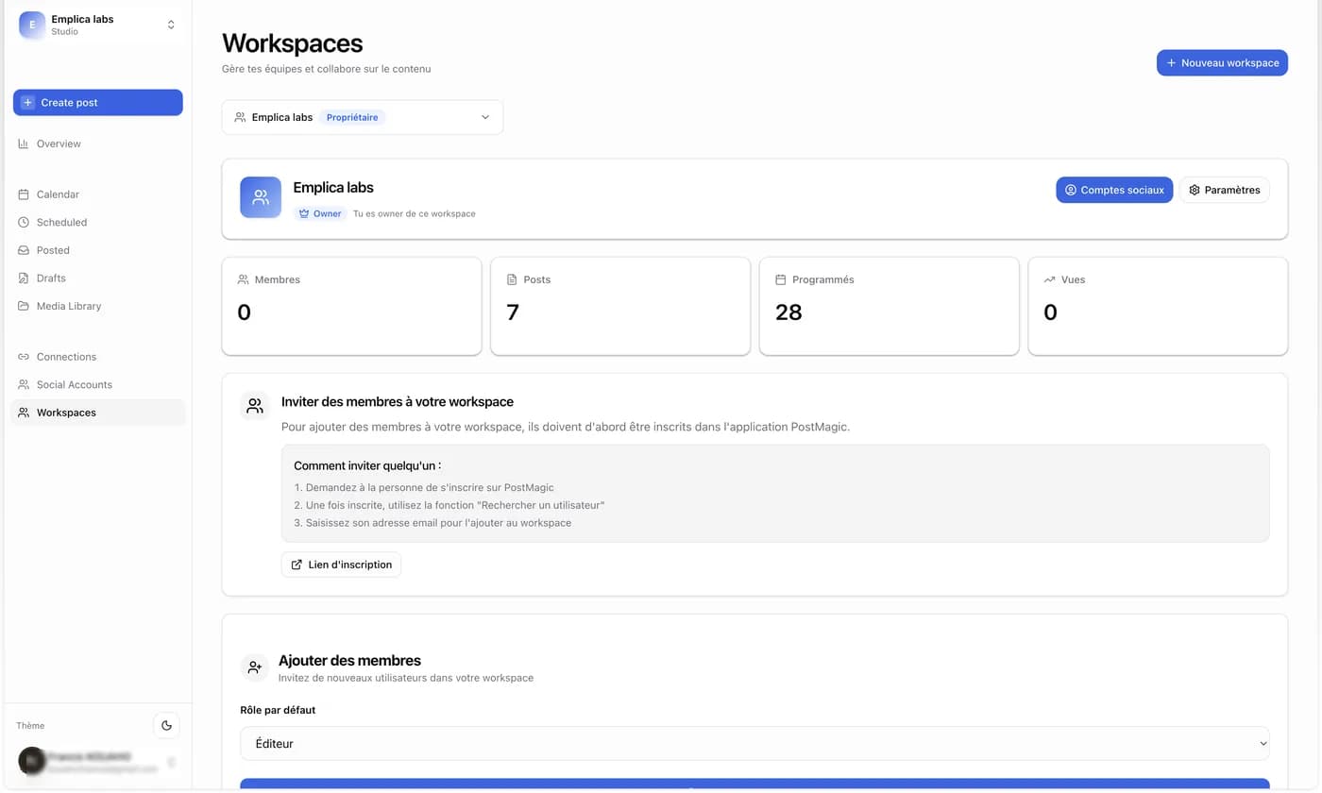Open the Emplica labs workspace selector dropdown
This screenshot has width=1322, height=793.
[363, 117]
